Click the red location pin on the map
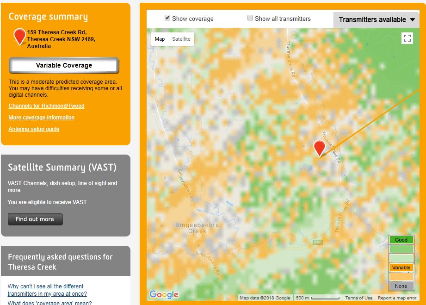 tap(319, 149)
